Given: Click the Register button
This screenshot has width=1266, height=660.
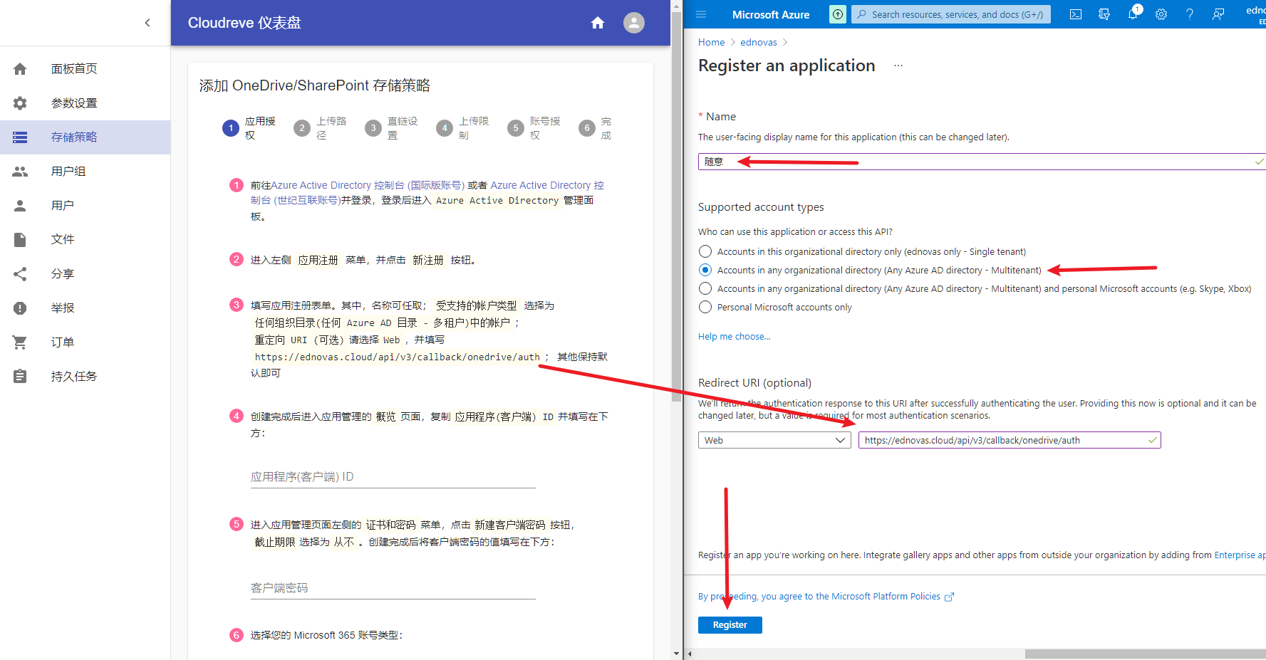Looking at the screenshot, I should click(730, 624).
